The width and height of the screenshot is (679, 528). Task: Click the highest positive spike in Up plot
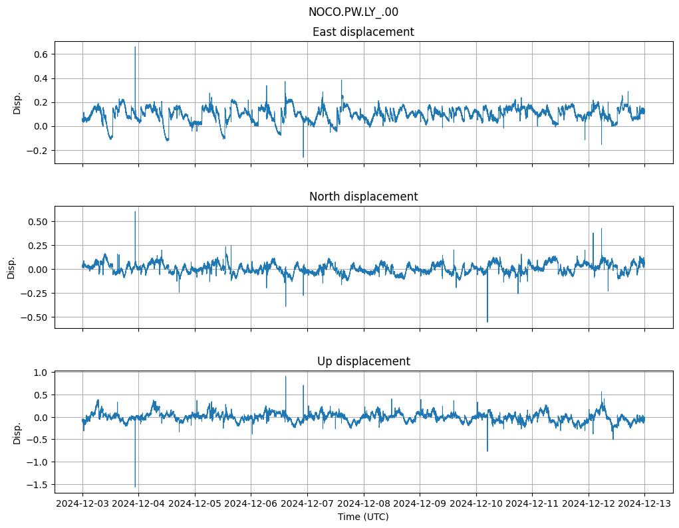(x=286, y=377)
